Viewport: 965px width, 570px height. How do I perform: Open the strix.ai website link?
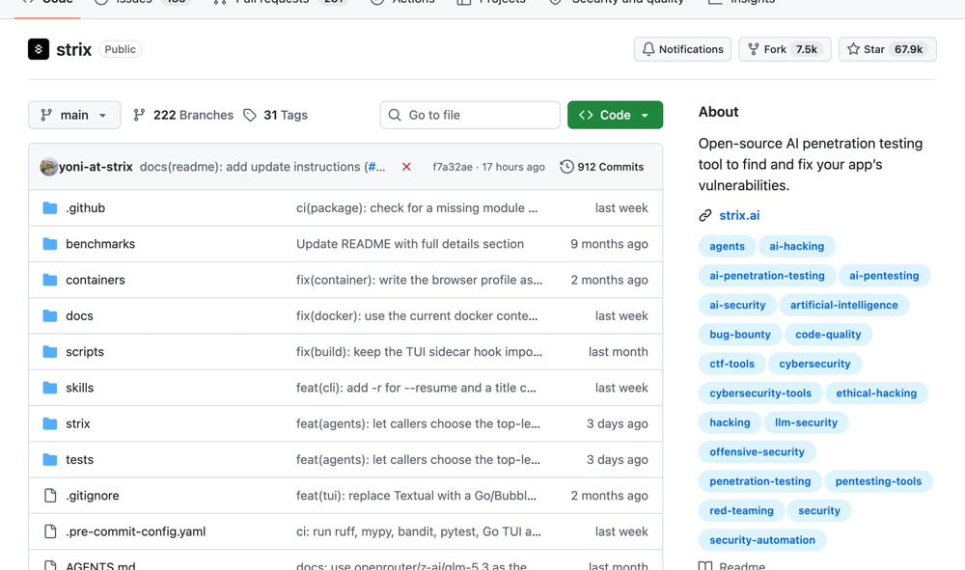[739, 215]
